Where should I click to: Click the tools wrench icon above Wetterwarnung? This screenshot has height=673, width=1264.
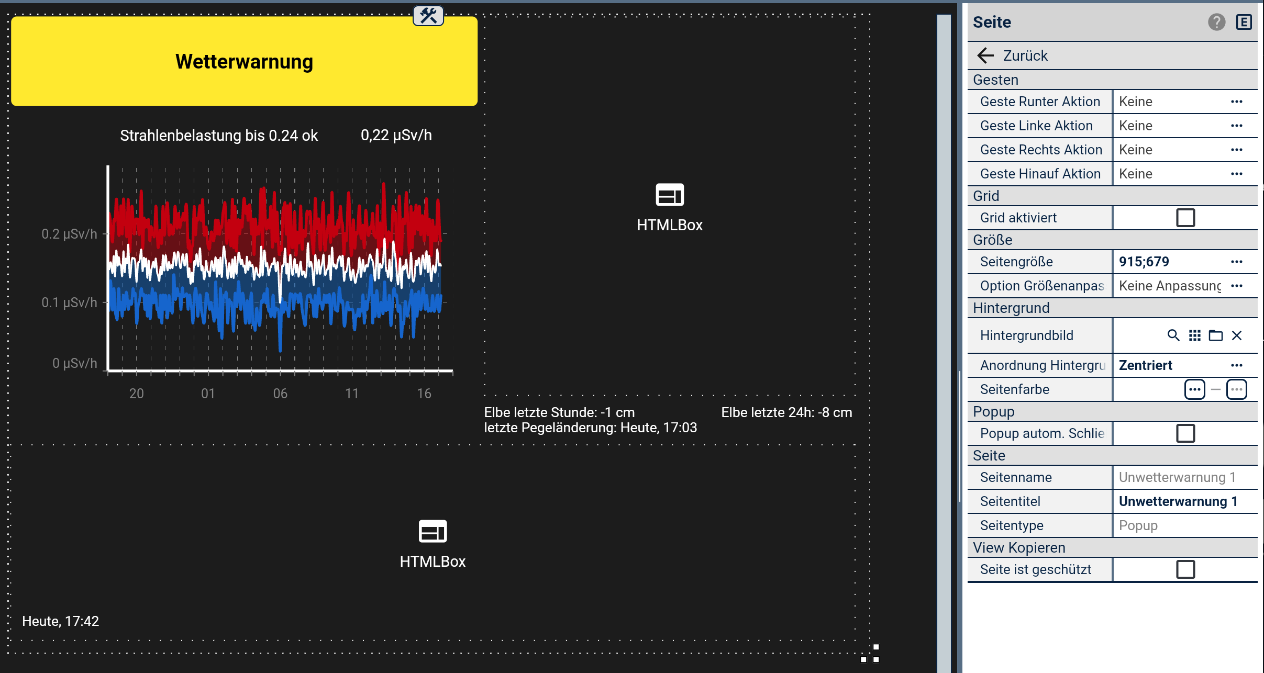pyautogui.click(x=428, y=16)
